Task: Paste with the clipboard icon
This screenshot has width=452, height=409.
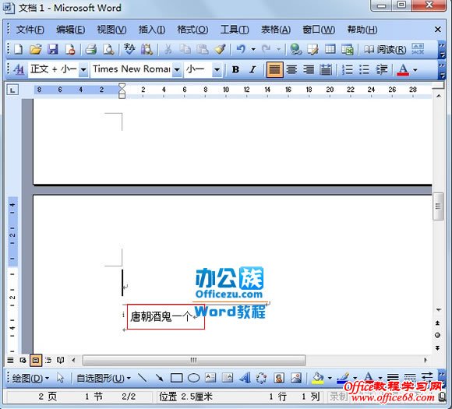Action: 203,49
